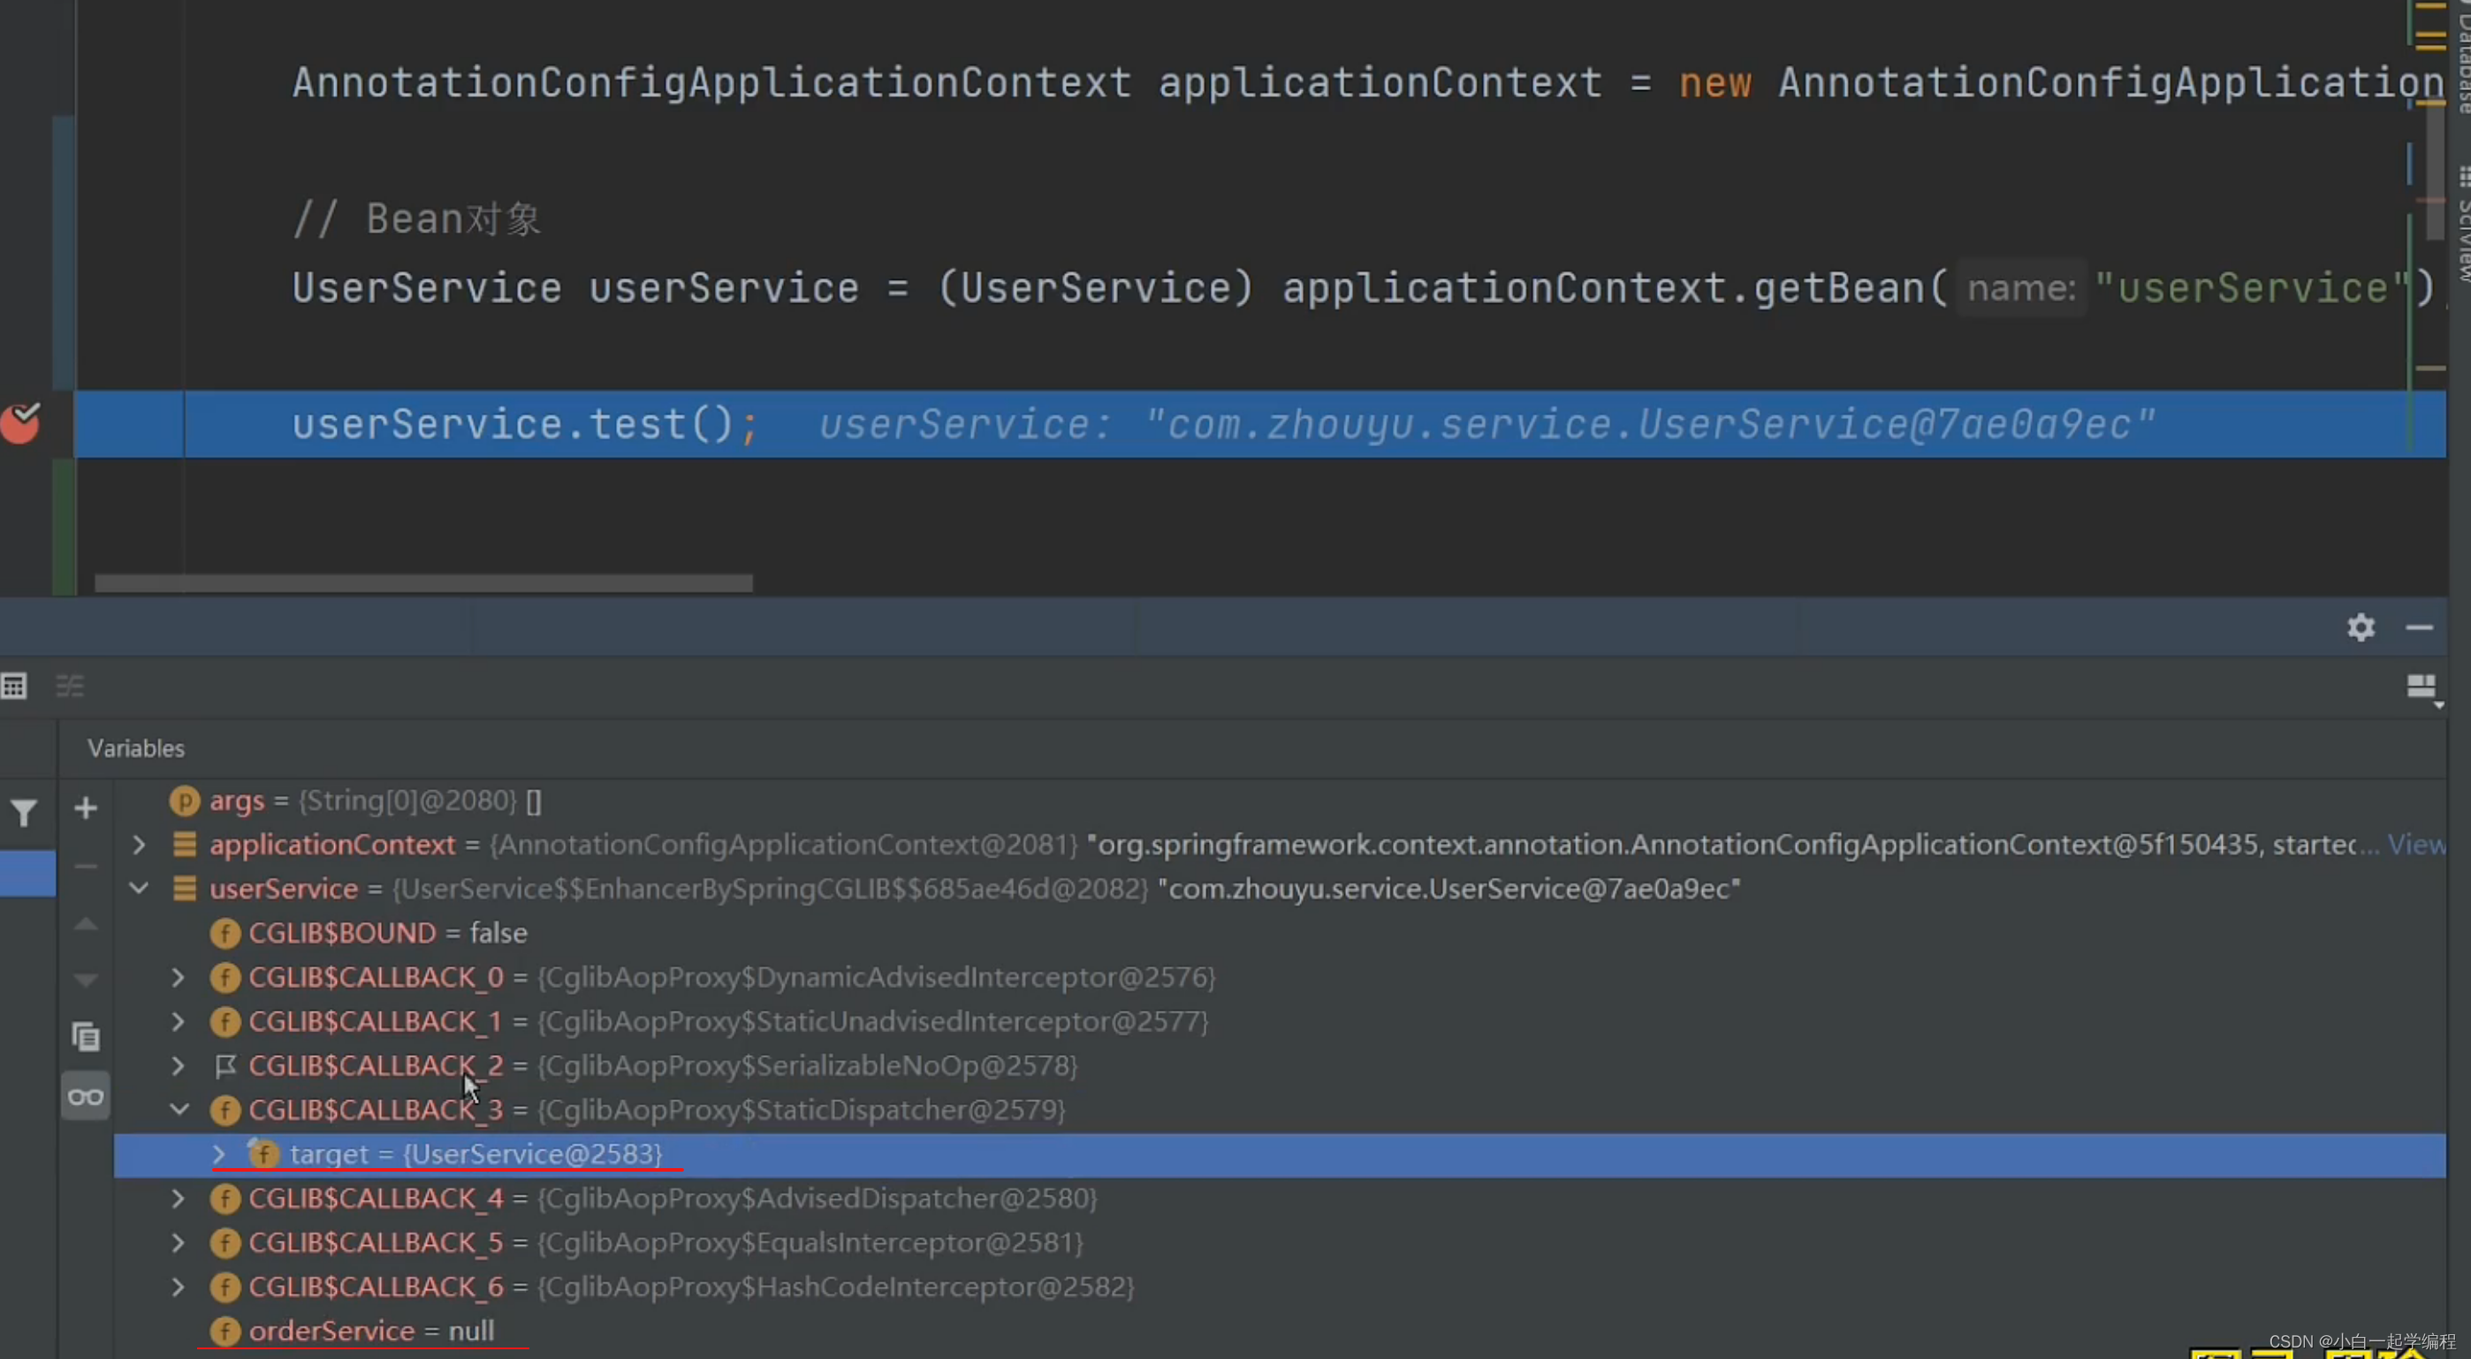Select the orderService = null row
2471x1359 pixels.
point(1280,1330)
